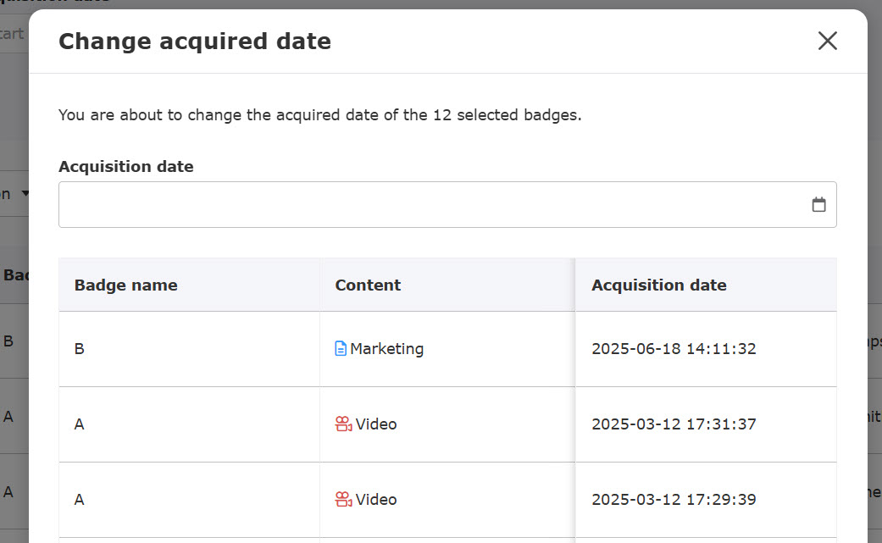Click the Video icon in the 17:31:37 row
Screen dimensions: 882x543
coord(343,424)
